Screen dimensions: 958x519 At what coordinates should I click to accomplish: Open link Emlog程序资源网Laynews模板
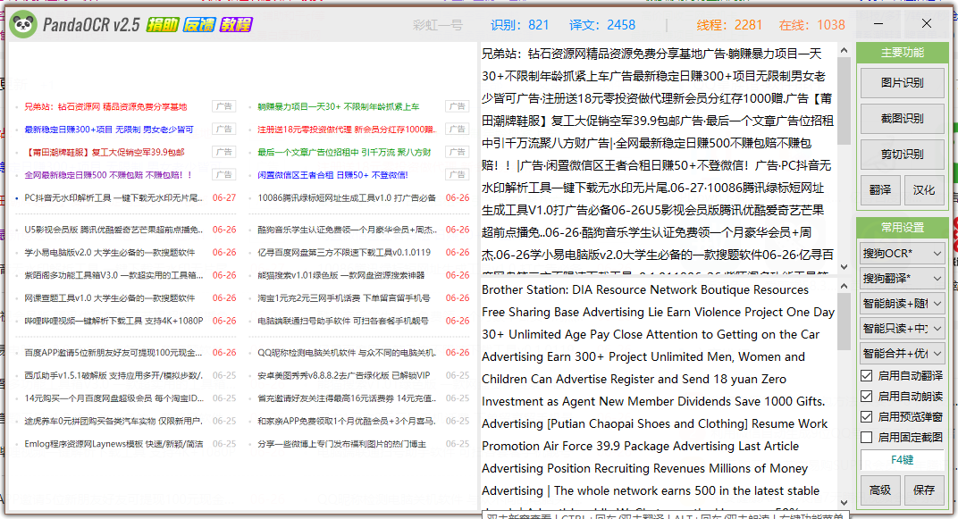click(x=113, y=444)
